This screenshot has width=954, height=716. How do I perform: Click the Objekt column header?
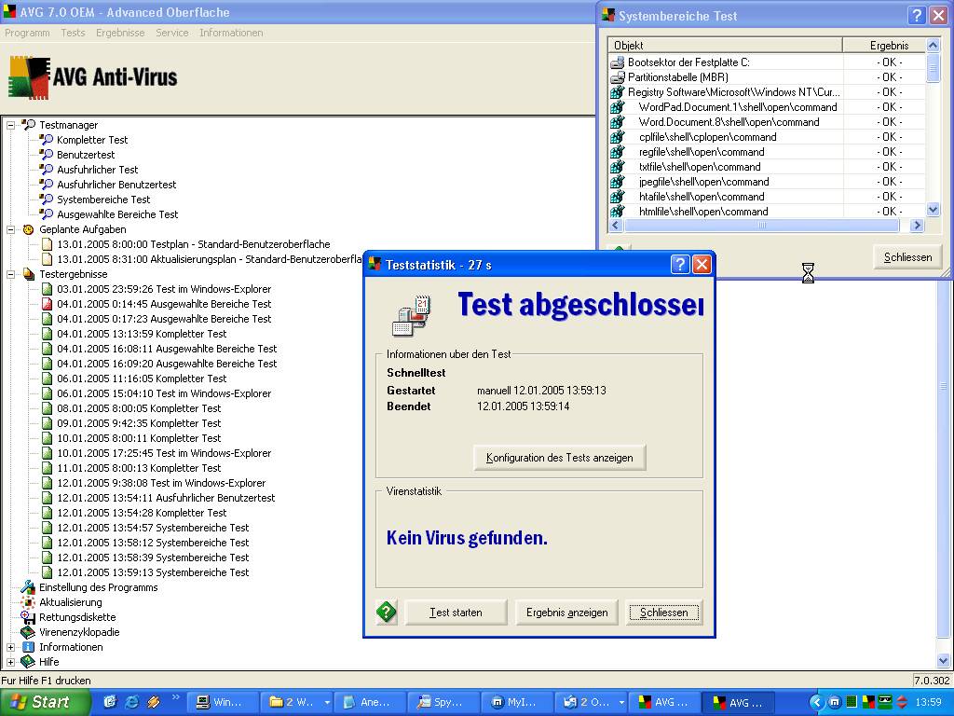pyautogui.click(x=725, y=45)
